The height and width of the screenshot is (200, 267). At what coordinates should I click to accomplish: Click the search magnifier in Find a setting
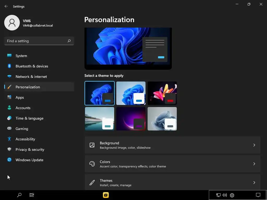point(69,41)
